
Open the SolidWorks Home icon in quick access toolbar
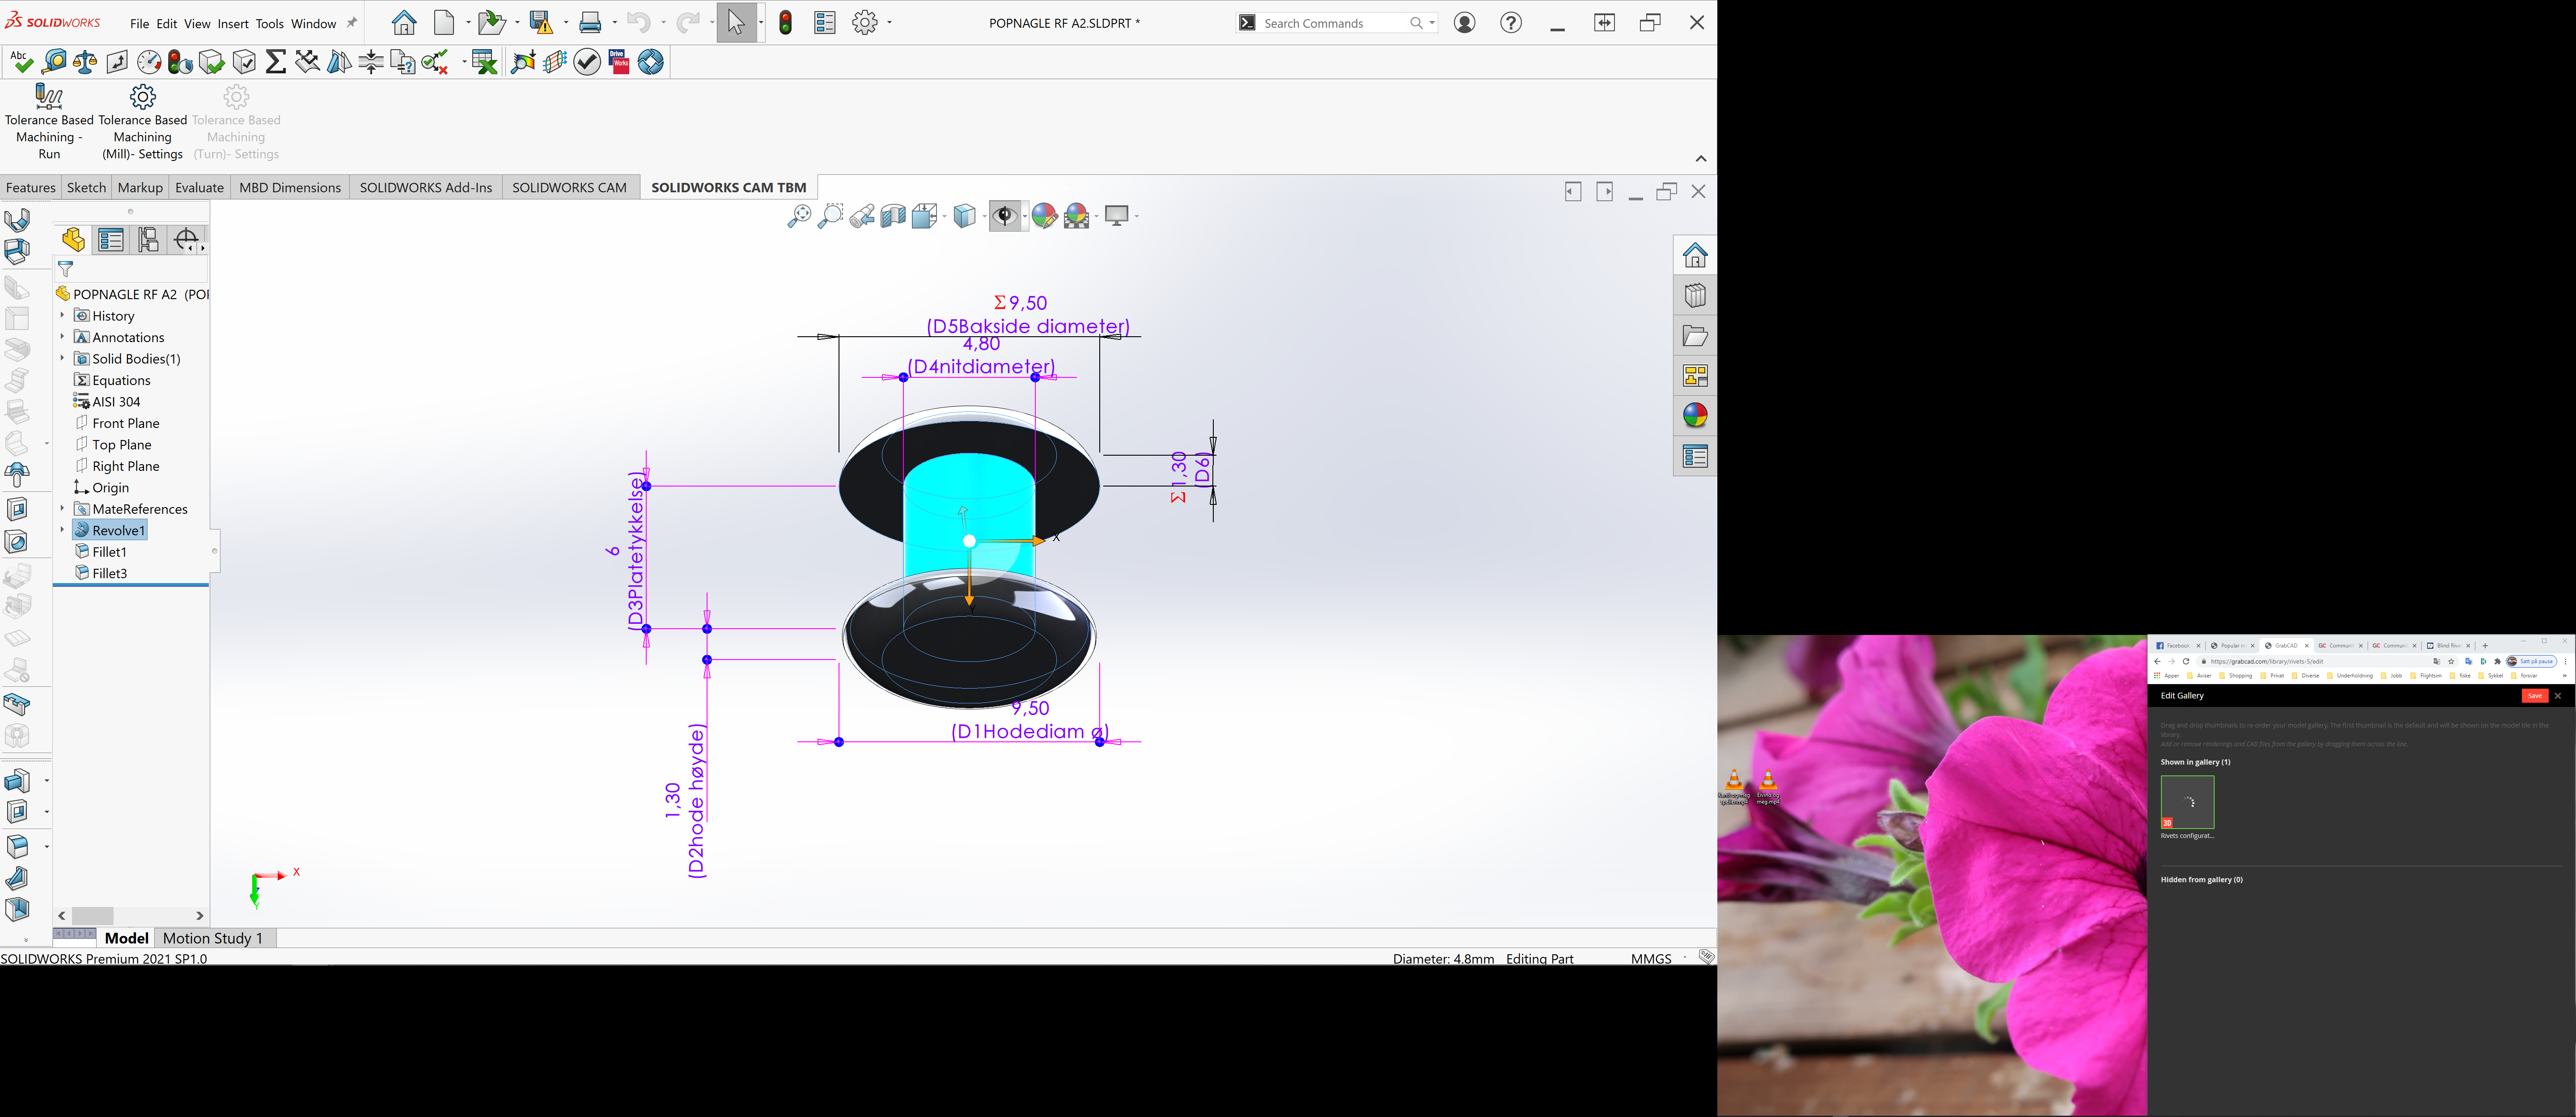point(404,23)
